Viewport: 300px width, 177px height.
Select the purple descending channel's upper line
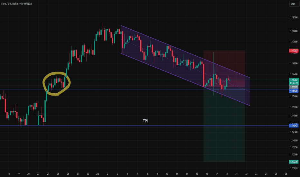point(185,51)
